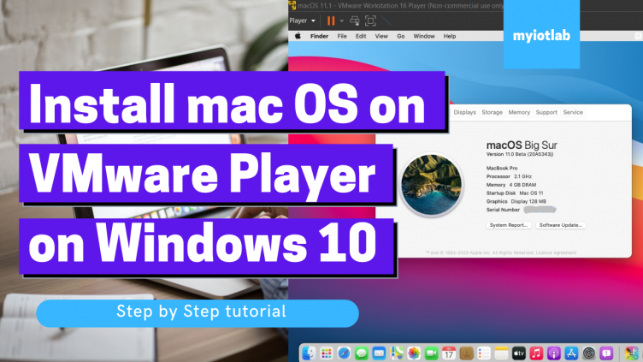Open Photos from the dock
643x362 pixels.
[414, 353]
